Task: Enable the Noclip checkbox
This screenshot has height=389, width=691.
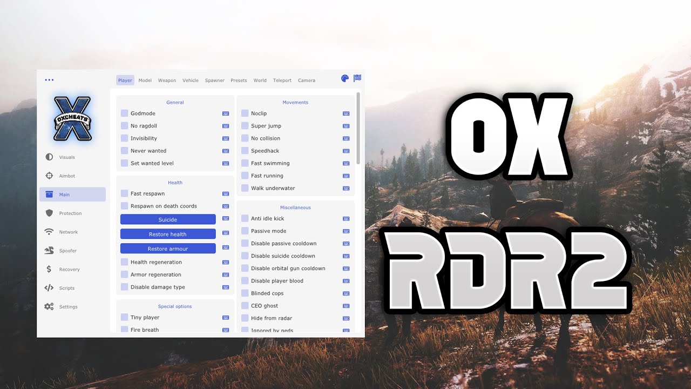Action: (x=245, y=113)
